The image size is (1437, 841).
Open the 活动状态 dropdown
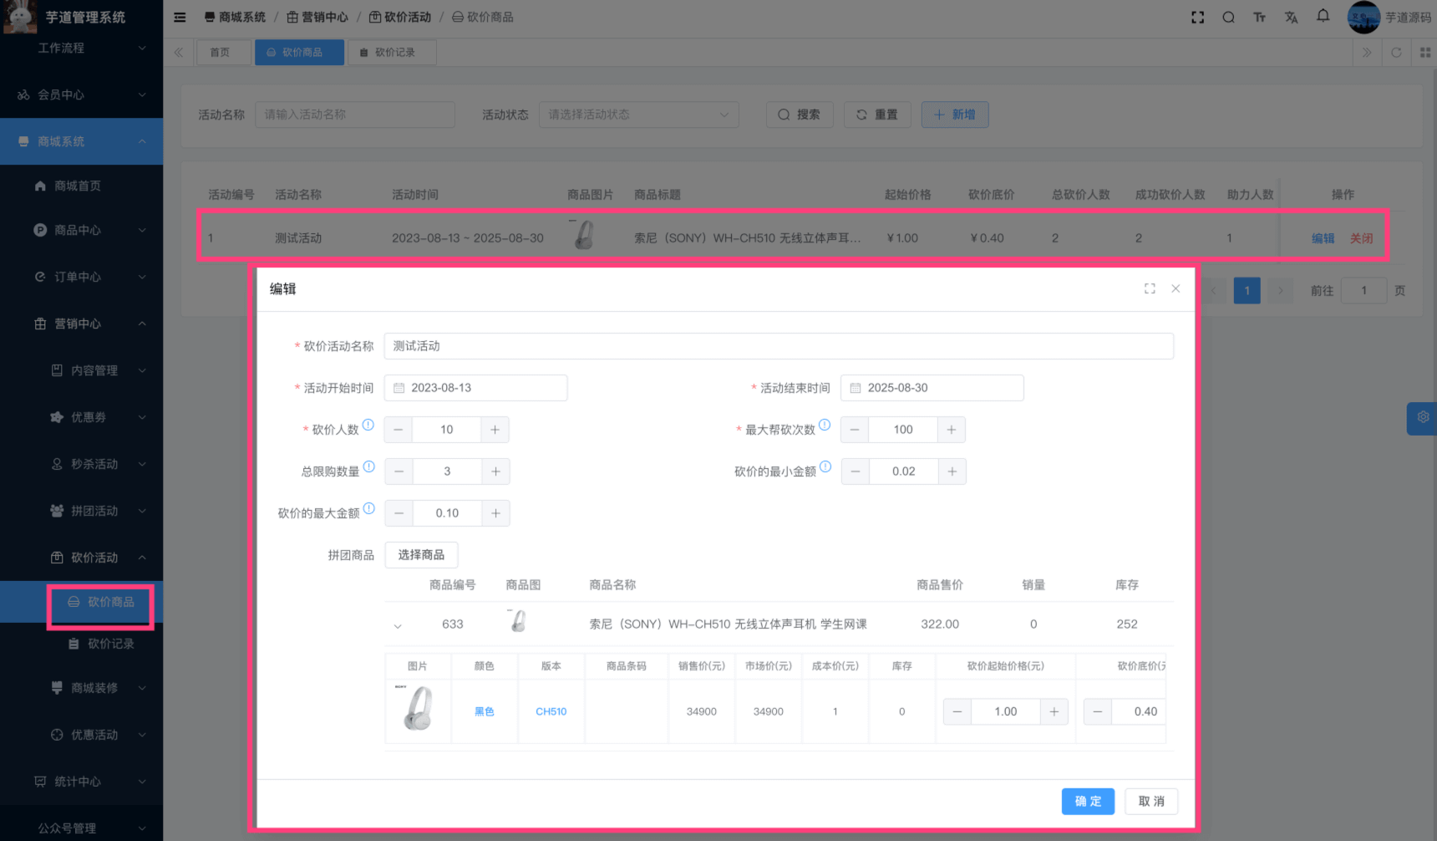(x=638, y=115)
